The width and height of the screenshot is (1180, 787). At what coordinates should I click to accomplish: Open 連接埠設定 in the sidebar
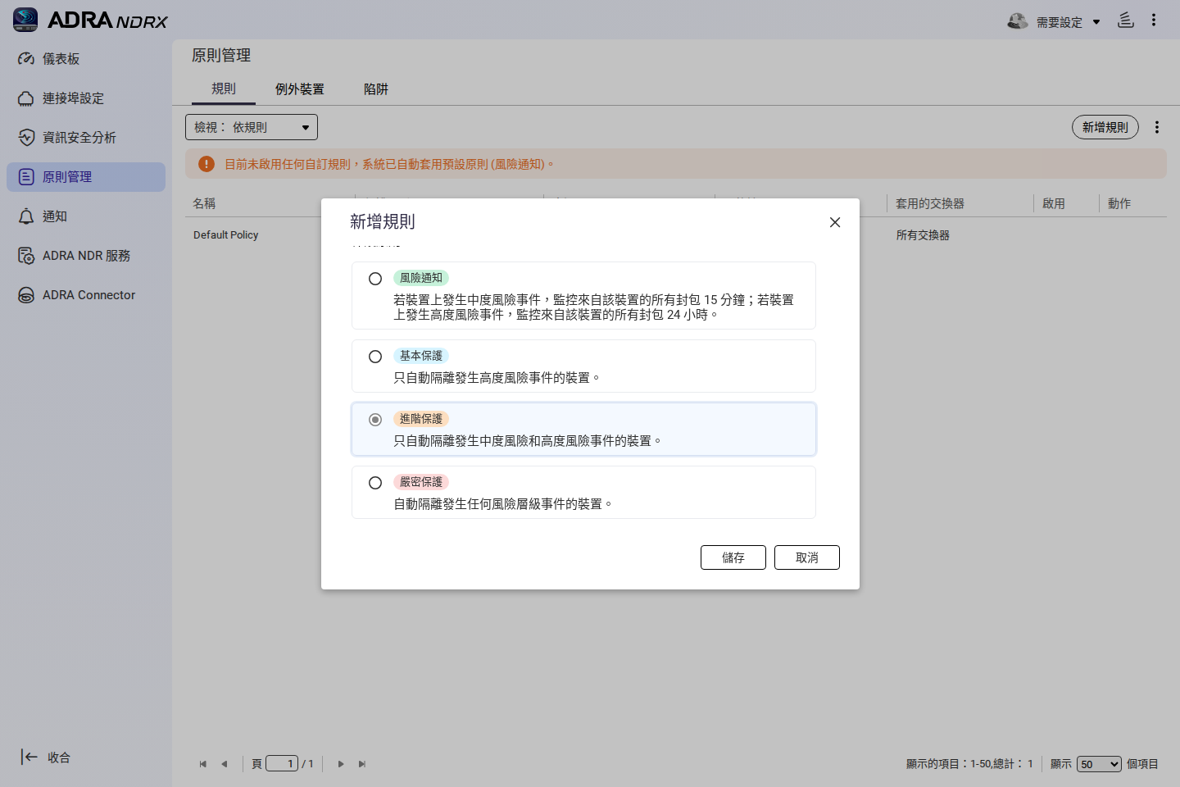86,98
